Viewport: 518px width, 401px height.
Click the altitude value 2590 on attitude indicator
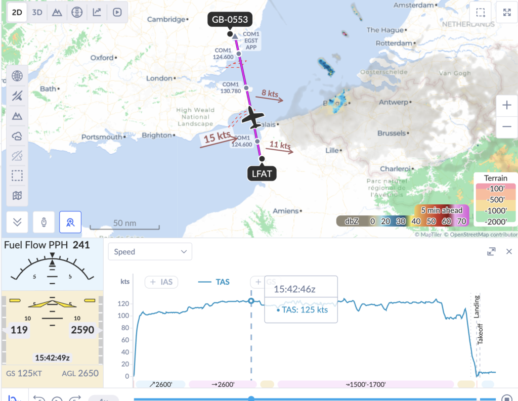click(82, 330)
